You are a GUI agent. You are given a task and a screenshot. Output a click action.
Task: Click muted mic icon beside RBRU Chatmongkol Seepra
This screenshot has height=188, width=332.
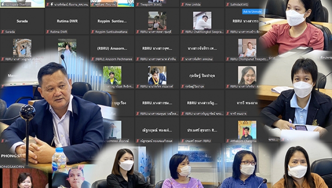183,32
